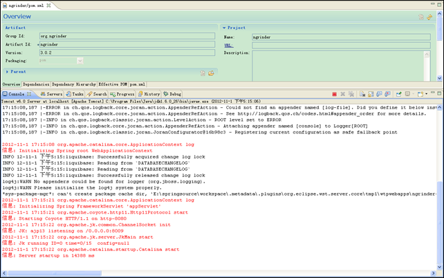
Task: Toggle Scroll Lock in the Console toolbar
Action: [371, 94]
